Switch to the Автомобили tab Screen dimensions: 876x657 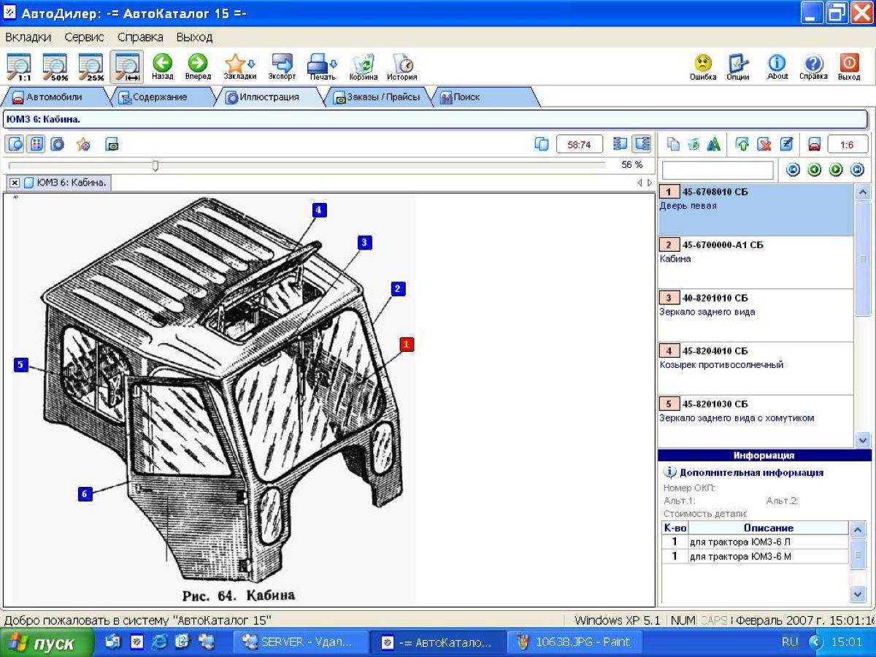(x=54, y=97)
